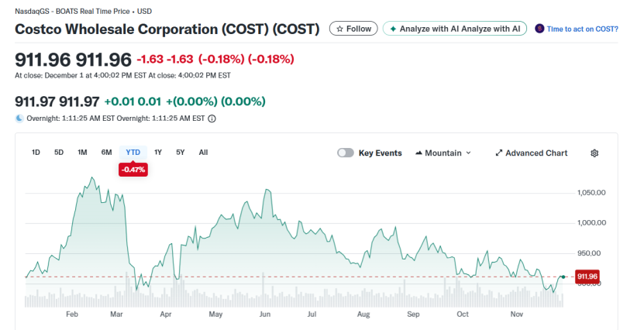Click the overnight moon icon

point(19,119)
